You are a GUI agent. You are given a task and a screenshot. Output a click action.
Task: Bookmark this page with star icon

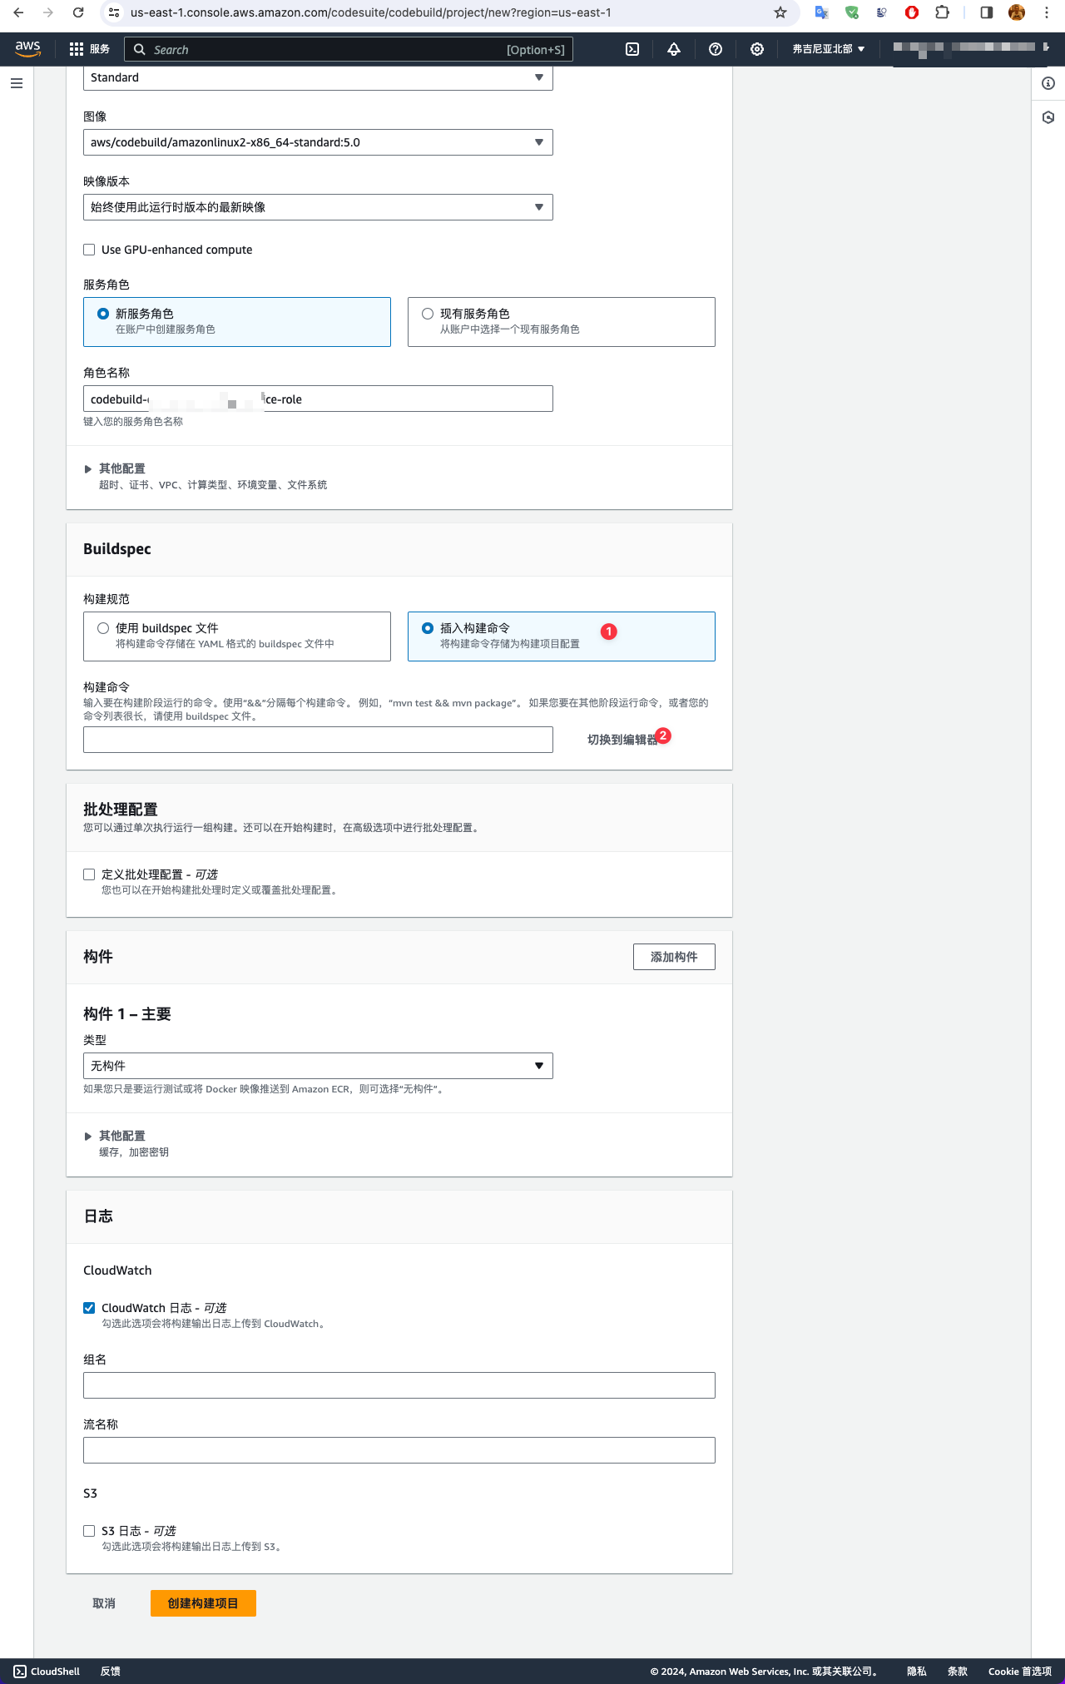click(780, 12)
